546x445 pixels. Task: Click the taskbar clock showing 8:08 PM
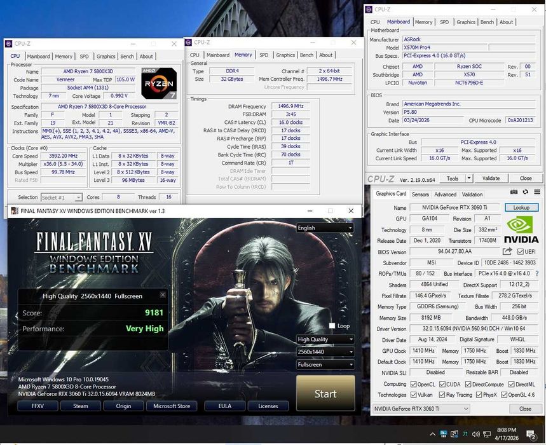(507, 434)
